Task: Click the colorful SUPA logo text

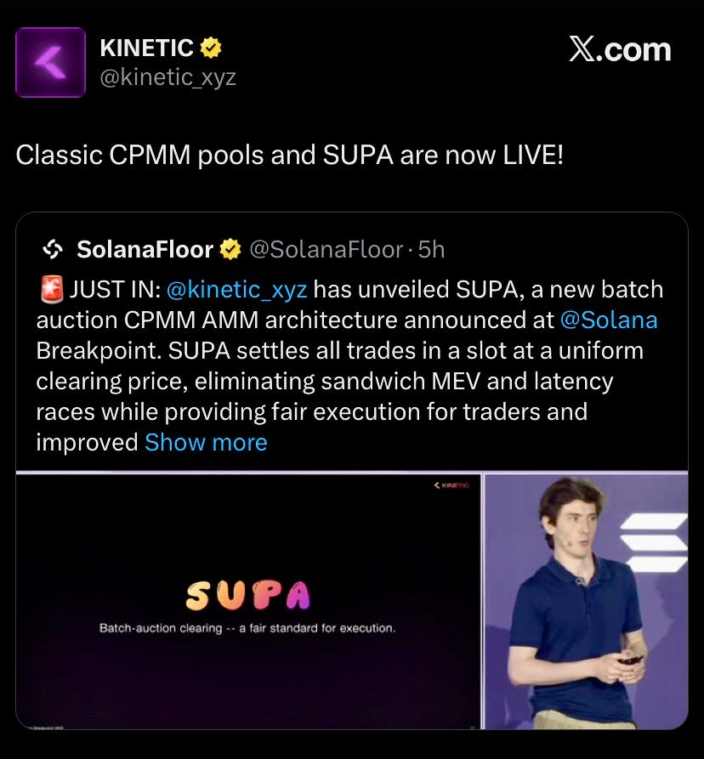Action: (x=247, y=595)
